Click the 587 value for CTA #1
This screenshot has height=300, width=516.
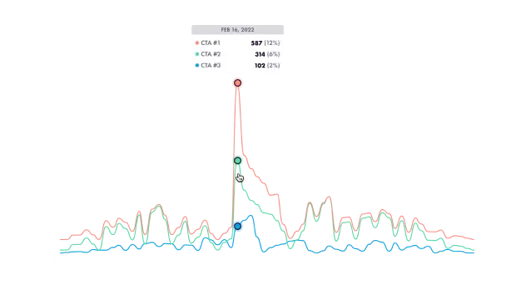pos(256,42)
